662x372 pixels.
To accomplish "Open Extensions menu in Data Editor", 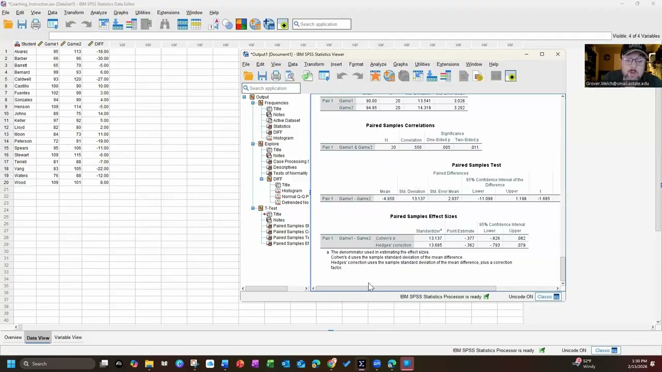I will [168, 12].
